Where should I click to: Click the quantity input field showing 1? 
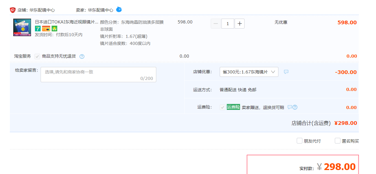point(228,24)
